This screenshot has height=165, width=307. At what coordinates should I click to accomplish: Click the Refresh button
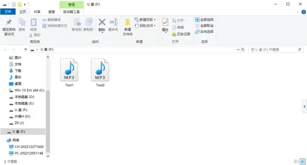coord(243,50)
